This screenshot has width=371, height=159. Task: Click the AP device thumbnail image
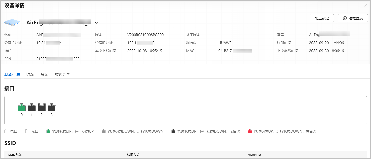pyautogui.click(x=12, y=22)
